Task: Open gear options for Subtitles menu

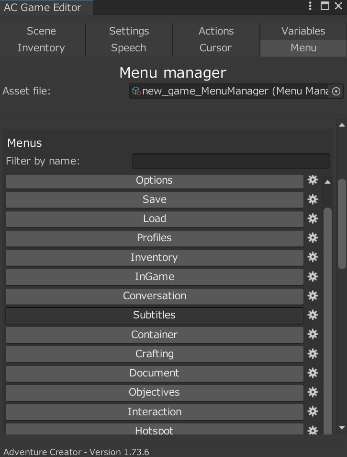Action: click(x=313, y=315)
